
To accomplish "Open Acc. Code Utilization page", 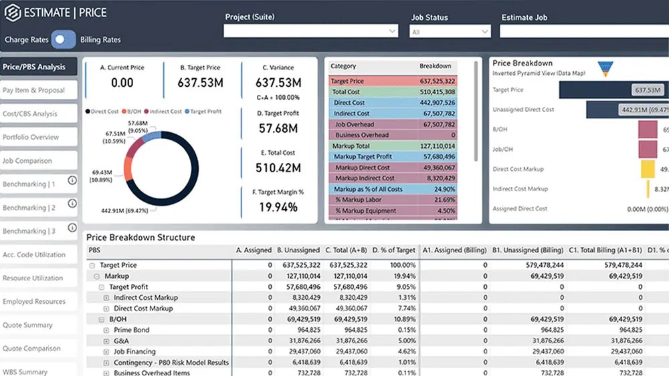I will tap(39, 254).
